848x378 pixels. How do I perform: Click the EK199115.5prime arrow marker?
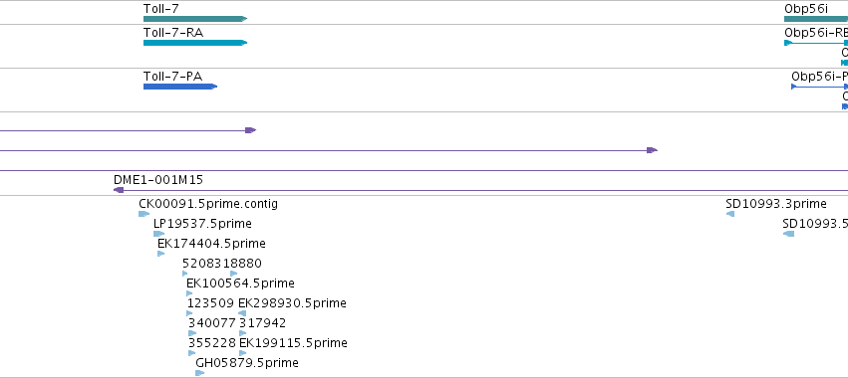click(x=242, y=353)
